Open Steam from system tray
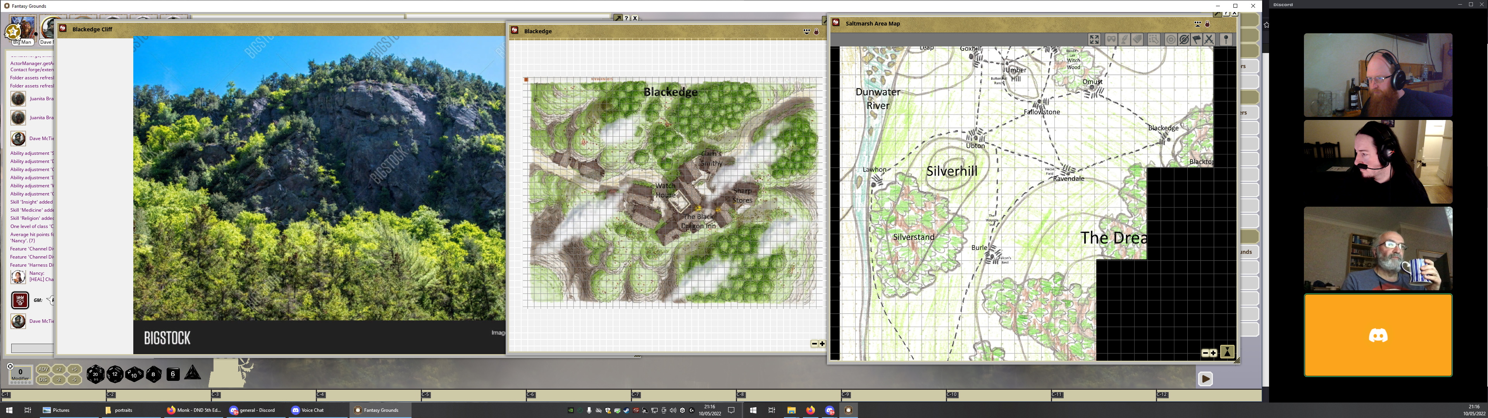The width and height of the screenshot is (1488, 418). 626,411
